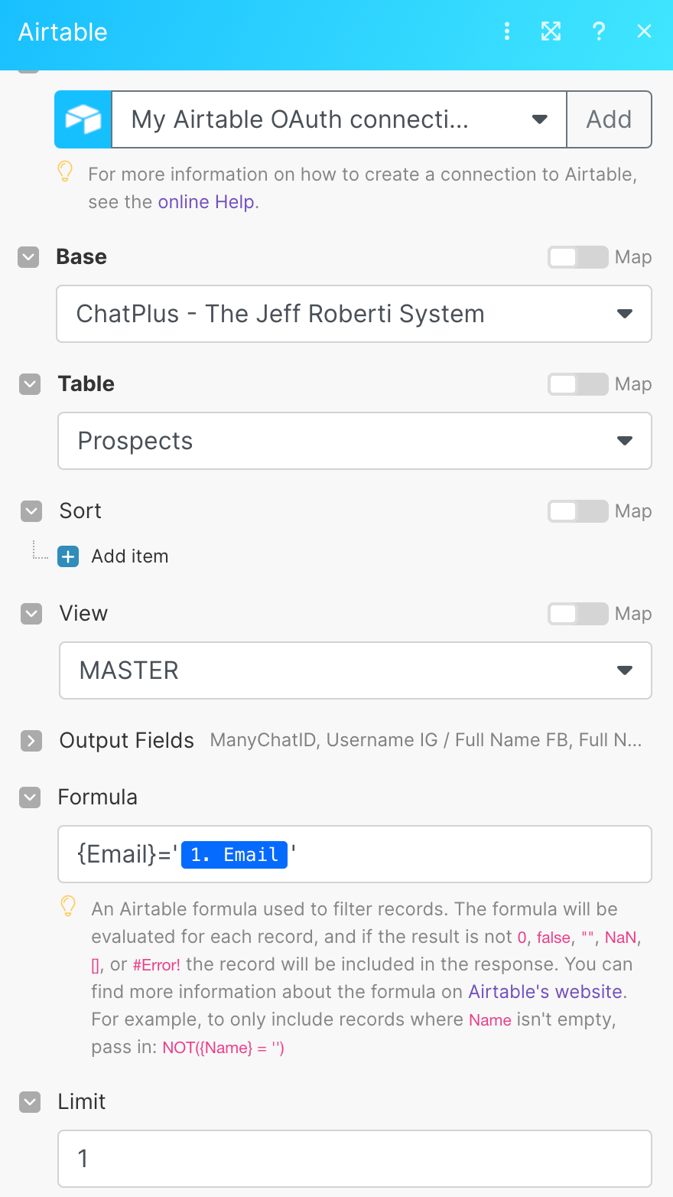Open the online Help link

click(x=206, y=202)
